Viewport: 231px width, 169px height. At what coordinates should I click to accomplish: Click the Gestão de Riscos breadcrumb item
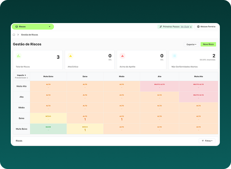click(30, 35)
